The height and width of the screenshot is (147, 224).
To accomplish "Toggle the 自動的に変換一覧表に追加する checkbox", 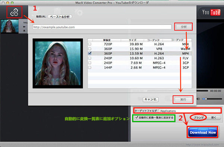I will click(136, 117).
